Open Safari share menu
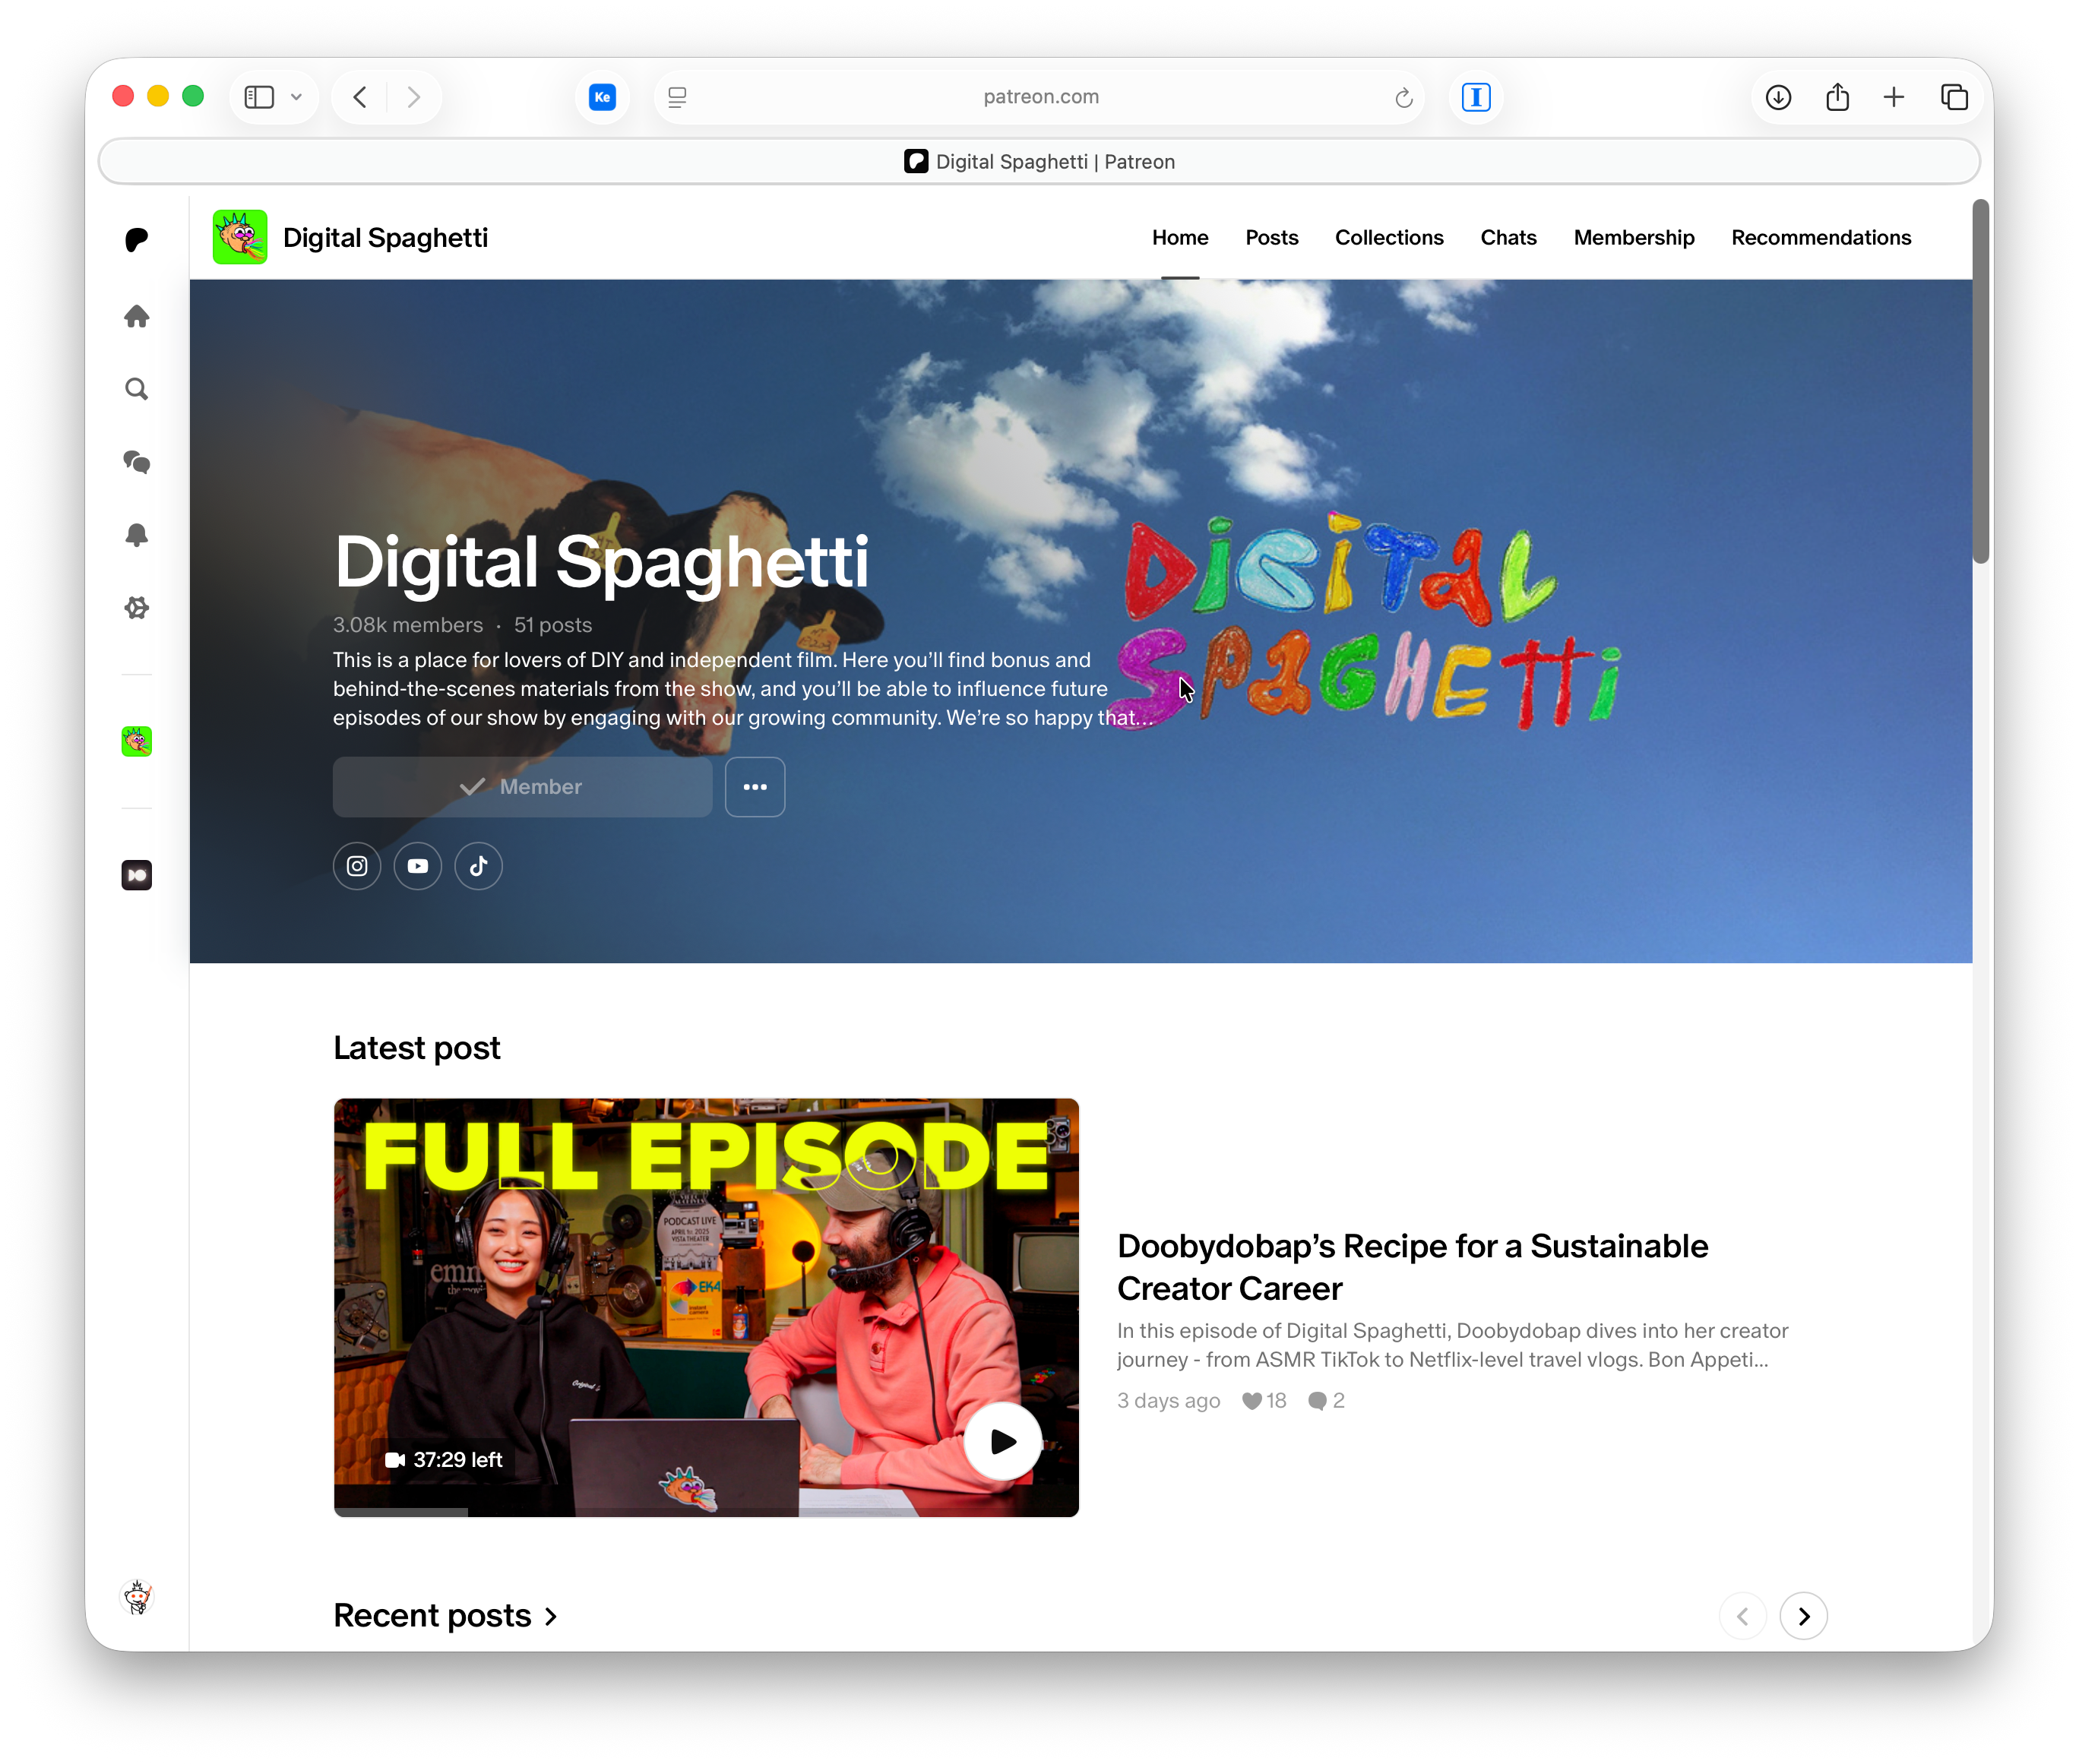The image size is (2079, 1764). click(1837, 97)
